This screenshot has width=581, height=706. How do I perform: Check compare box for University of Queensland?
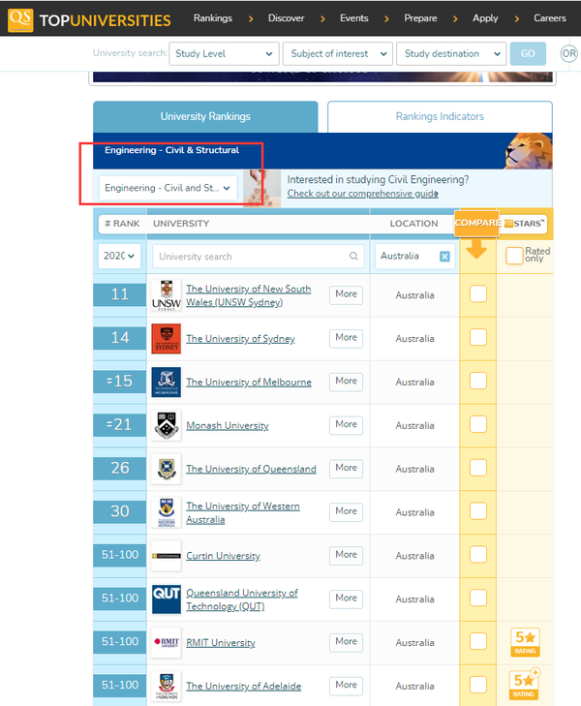click(478, 468)
